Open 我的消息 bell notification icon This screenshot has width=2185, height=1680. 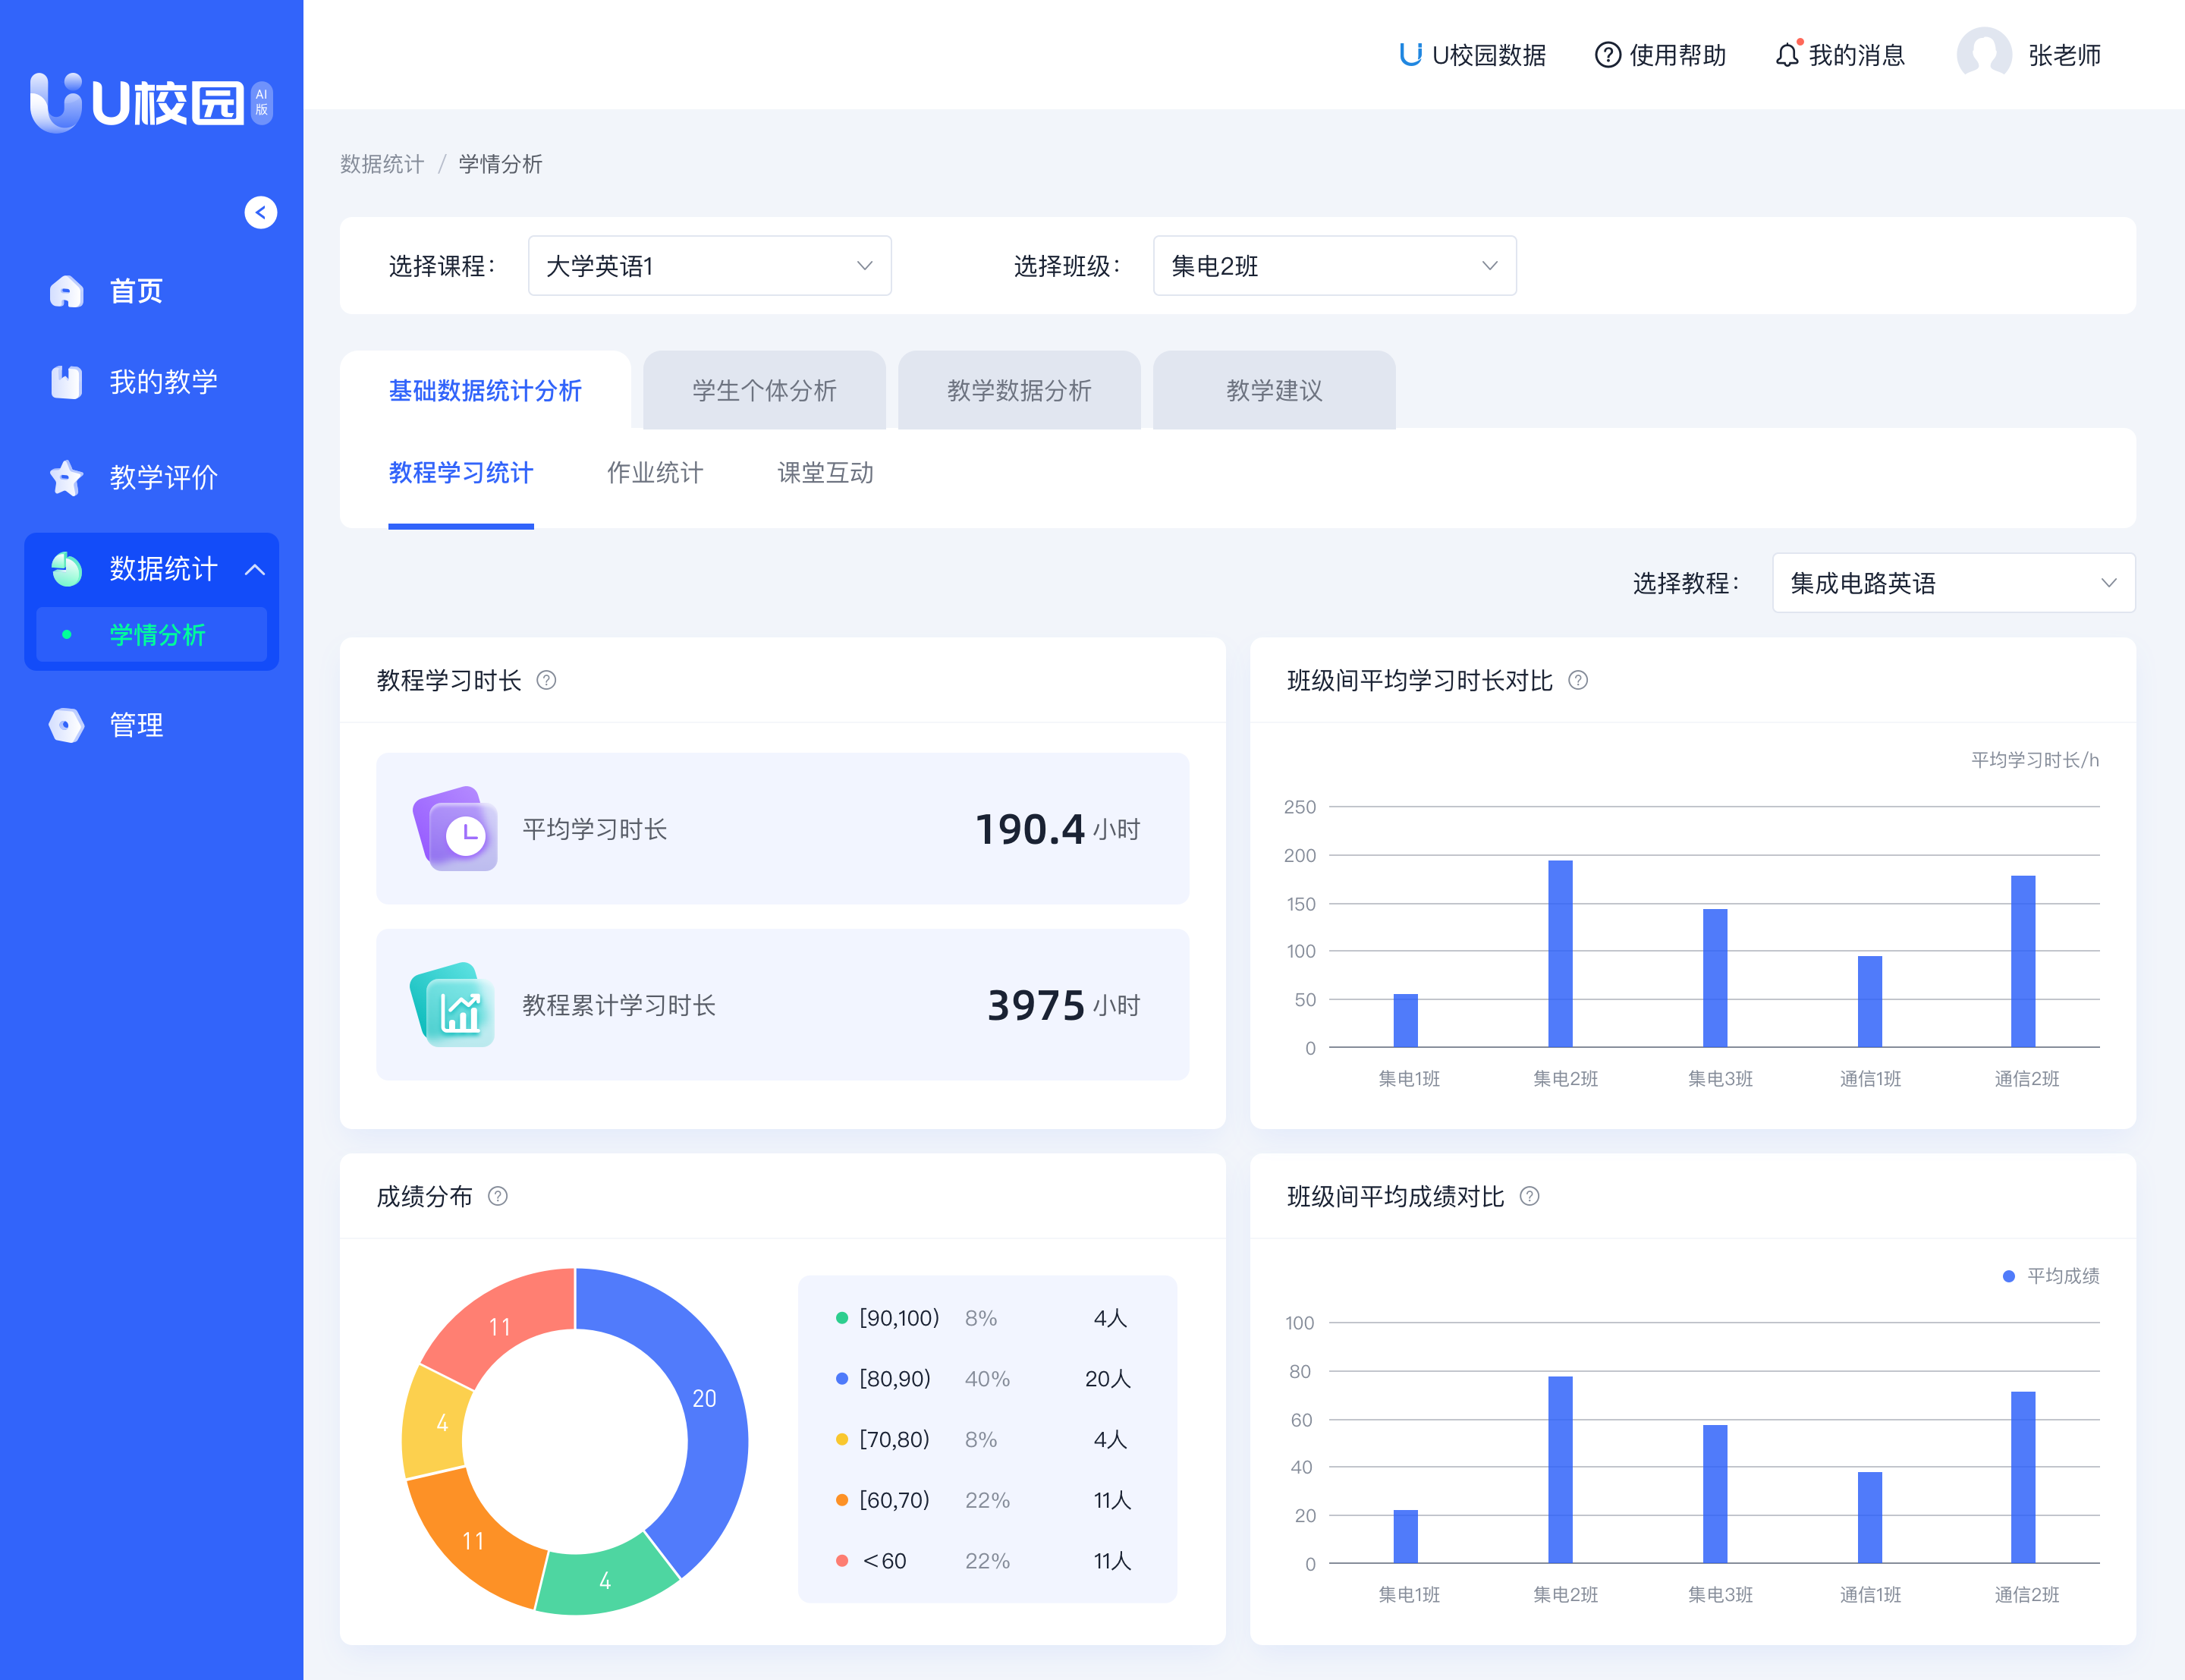coord(1787,55)
